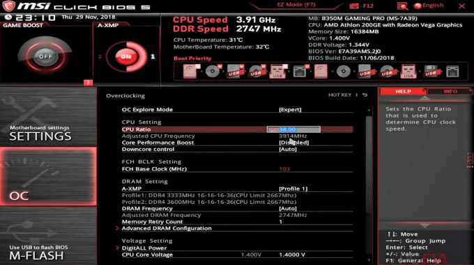
Task: Select the FCH Base Clock 103 value
Action: pyautogui.click(x=284, y=169)
